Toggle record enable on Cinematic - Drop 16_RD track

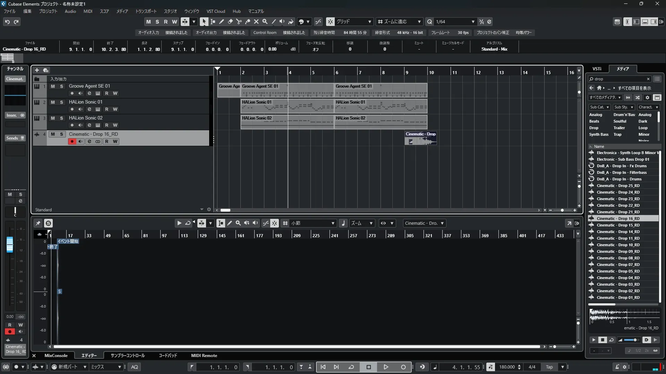(72, 141)
